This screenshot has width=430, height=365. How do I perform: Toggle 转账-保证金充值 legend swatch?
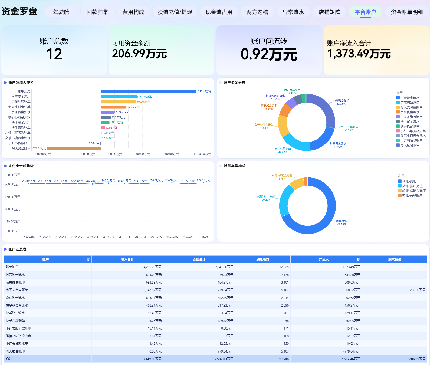click(400, 191)
